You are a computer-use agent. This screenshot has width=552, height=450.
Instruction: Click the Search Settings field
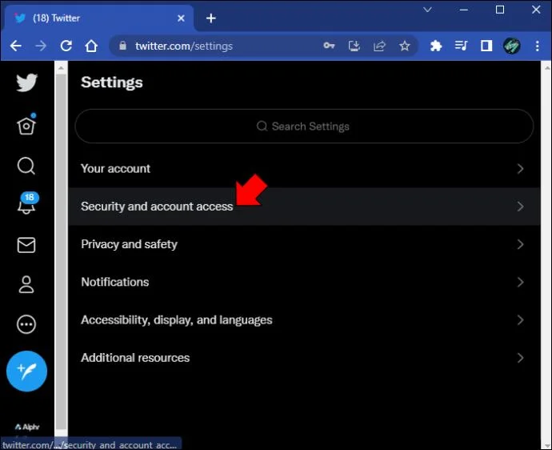tap(304, 127)
